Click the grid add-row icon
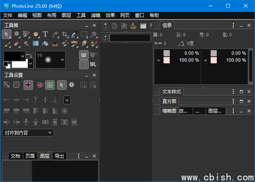 point(93,85)
